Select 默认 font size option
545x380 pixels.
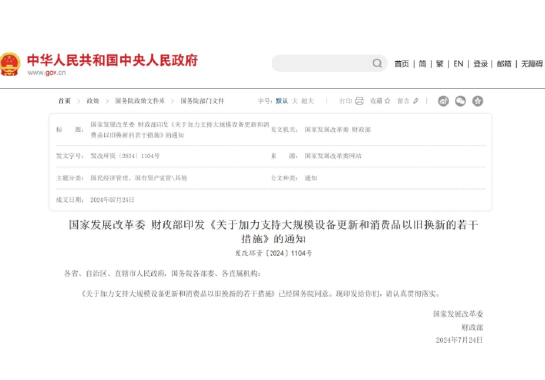(x=281, y=101)
